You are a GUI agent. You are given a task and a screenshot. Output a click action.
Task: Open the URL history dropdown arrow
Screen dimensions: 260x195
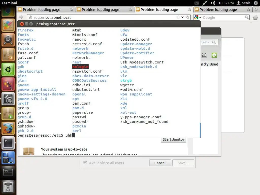point(183,17)
